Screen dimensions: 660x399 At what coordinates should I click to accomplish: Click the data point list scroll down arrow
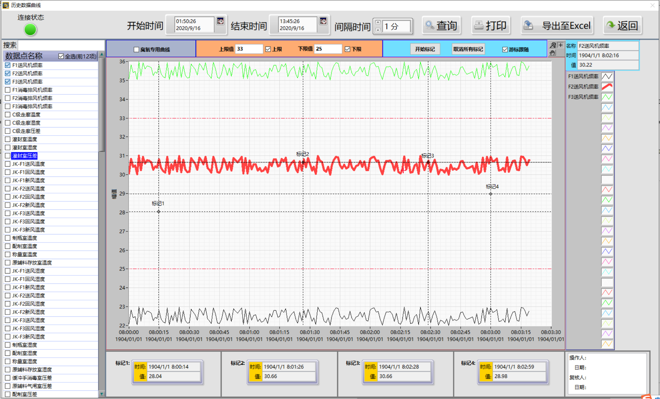pos(102,394)
